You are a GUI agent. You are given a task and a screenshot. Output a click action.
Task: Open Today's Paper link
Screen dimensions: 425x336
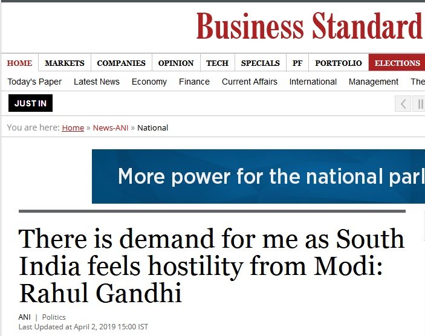[34, 82]
